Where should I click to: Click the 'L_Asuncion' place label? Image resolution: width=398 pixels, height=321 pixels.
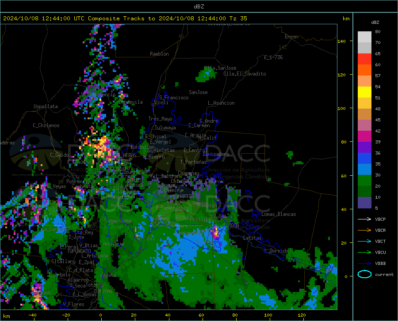[x=221, y=103]
